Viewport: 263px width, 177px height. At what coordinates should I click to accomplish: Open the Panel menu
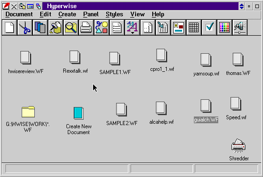(91, 14)
